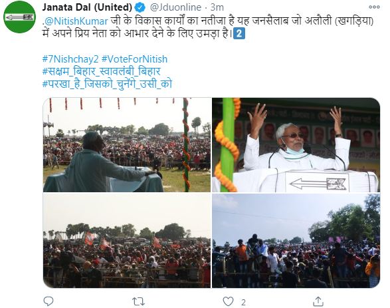This screenshot has width=390, height=308.
Task: Retweet this post using retweet icon
Action: tap(139, 302)
